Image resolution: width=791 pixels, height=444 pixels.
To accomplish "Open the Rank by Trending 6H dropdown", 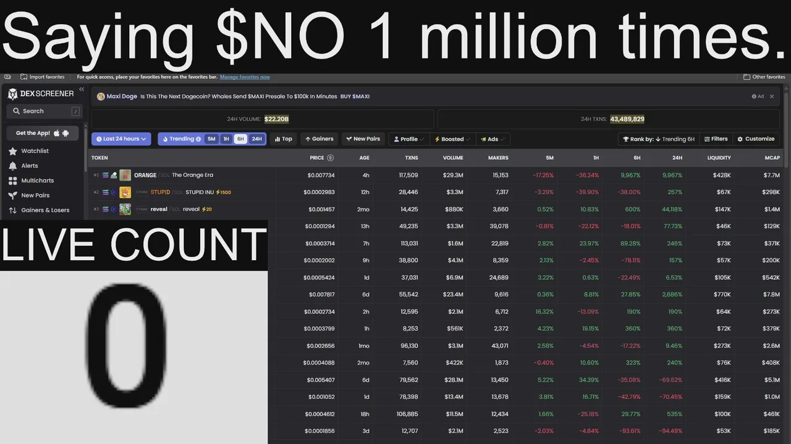I will [x=659, y=139].
